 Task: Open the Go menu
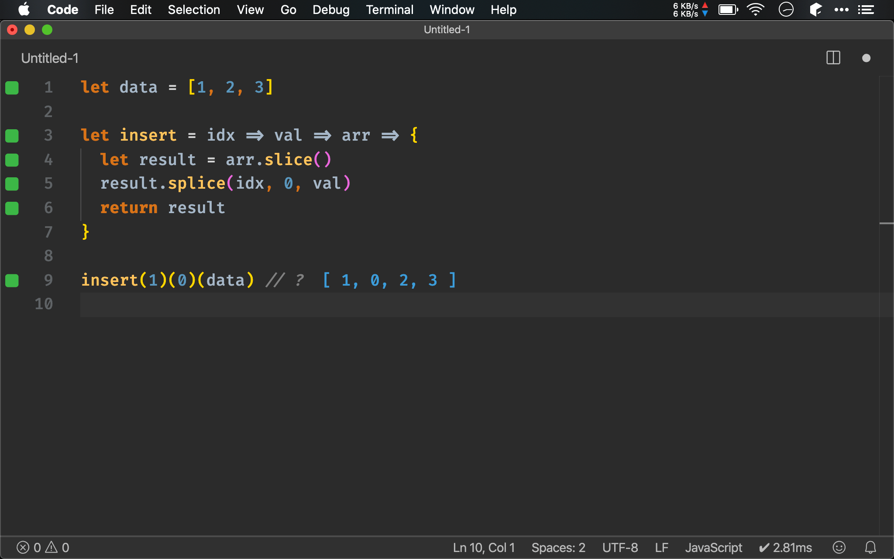(288, 10)
